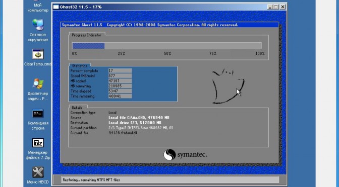The height and width of the screenshot is (187, 339).
Task: Click the MB copied value 47197
Action: pyautogui.click(x=120, y=81)
